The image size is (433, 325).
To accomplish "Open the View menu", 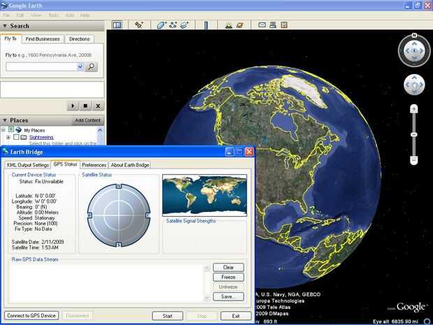I will click(x=36, y=15).
